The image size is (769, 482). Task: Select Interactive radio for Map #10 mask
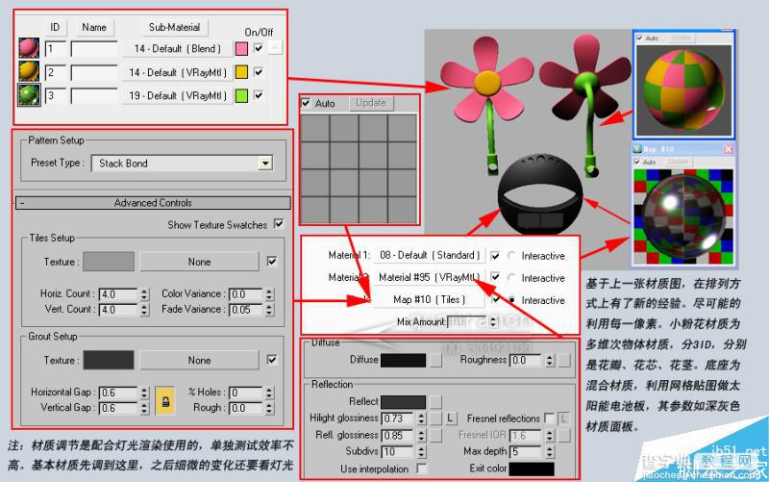click(x=511, y=299)
